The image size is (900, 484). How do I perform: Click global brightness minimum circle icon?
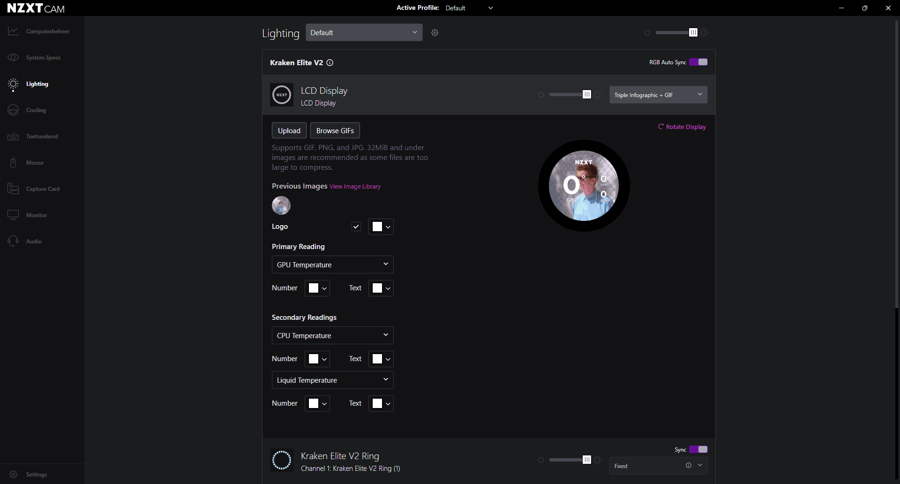pos(647,33)
